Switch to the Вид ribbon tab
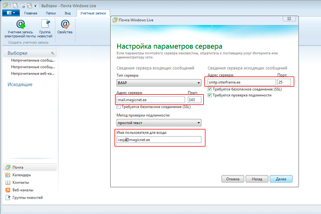This screenshot has height=214, width=321. (x=68, y=13)
